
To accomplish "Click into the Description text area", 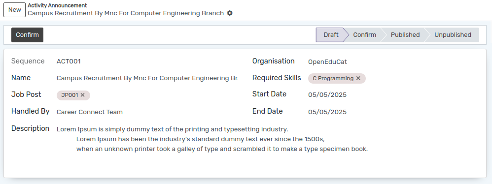I will pyautogui.click(x=267, y=139).
